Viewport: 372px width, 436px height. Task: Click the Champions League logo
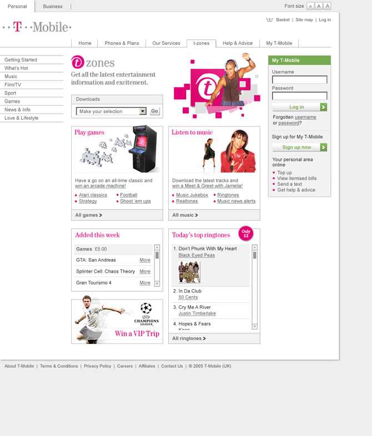pyautogui.click(x=146, y=314)
